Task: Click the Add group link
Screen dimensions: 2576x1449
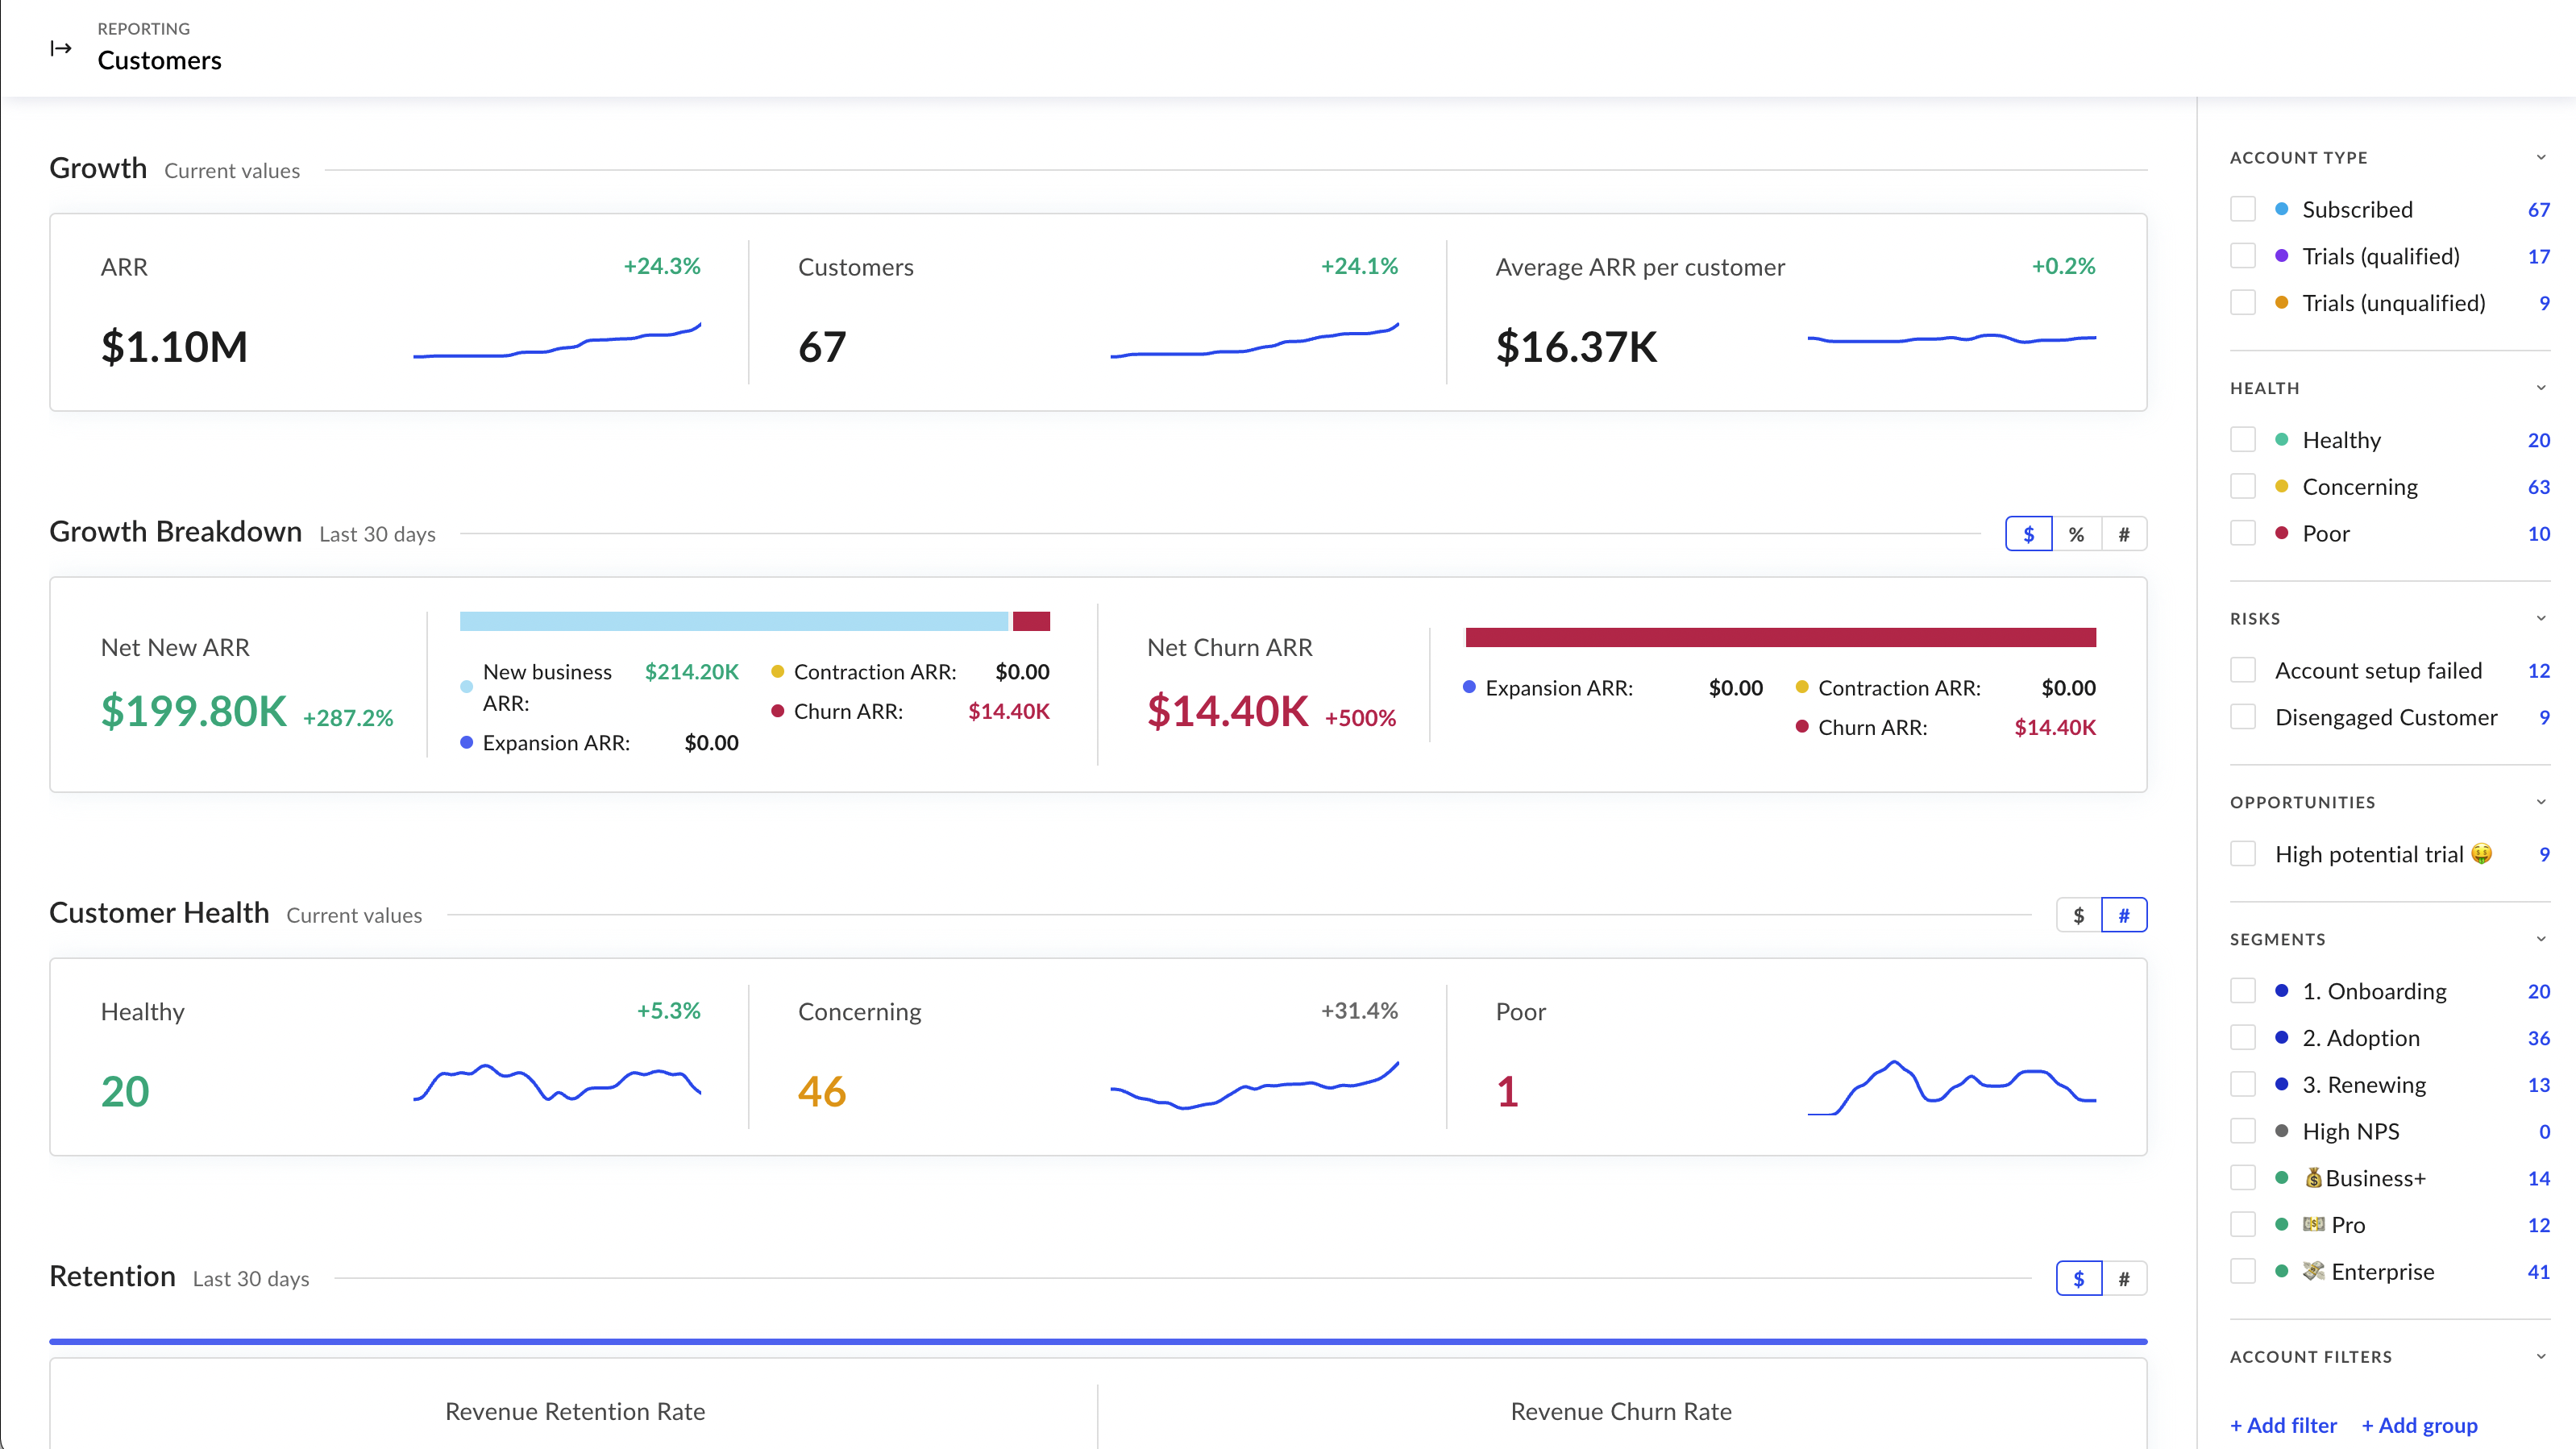Action: (x=2419, y=1425)
